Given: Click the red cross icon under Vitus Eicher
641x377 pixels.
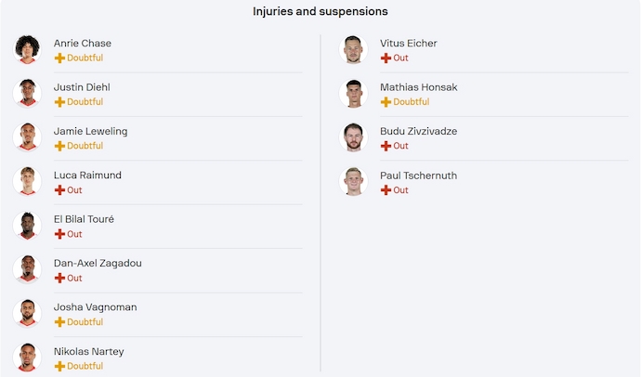Looking at the screenshot, I should pyautogui.click(x=386, y=58).
